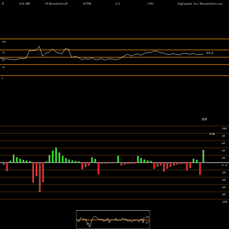The width and height of the screenshot is (229, 229).
Task: Click the -100 label on MR axis
Action: point(224,202)
